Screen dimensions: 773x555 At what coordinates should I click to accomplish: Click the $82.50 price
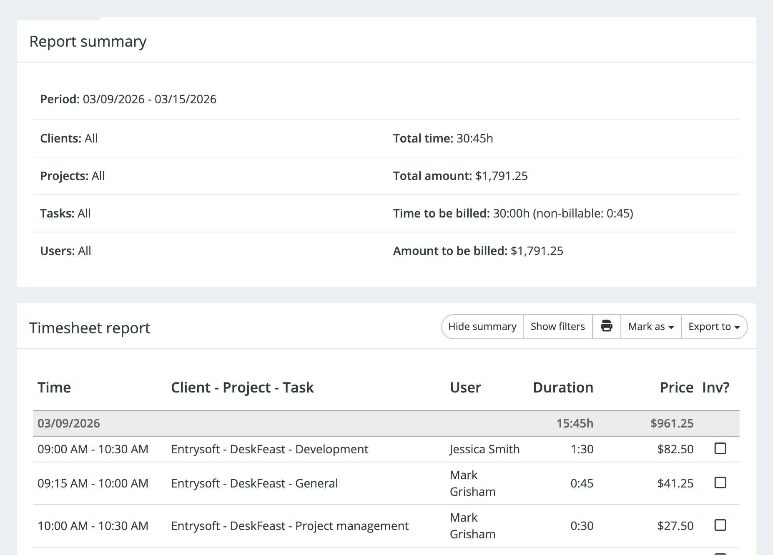pos(675,449)
